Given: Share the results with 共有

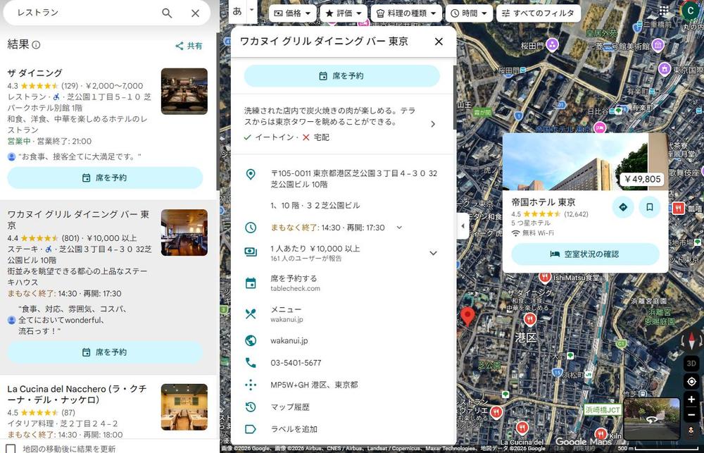Looking at the screenshot, I should tap(189, 46).
